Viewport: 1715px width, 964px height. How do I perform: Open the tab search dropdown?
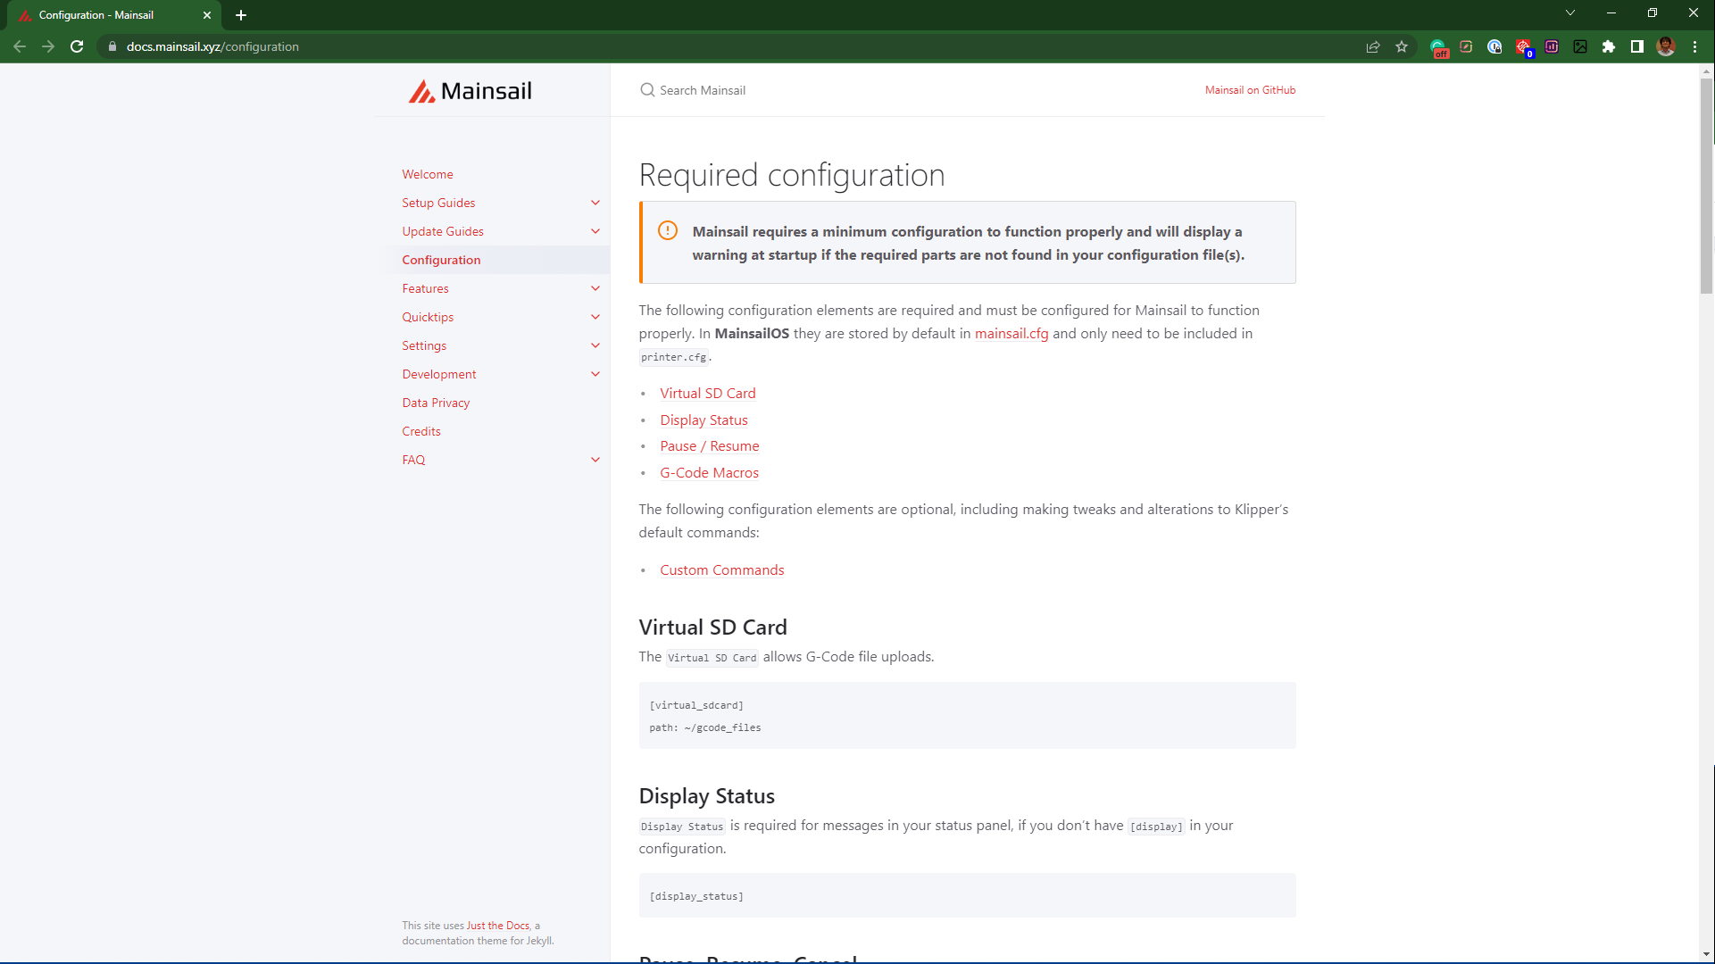pos(1570,12)
